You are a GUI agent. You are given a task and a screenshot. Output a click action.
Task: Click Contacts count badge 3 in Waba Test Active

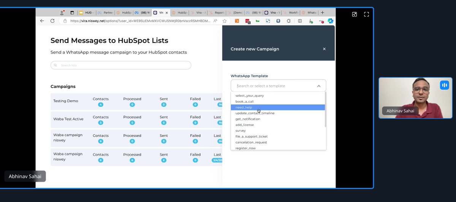tap(101, 123)
